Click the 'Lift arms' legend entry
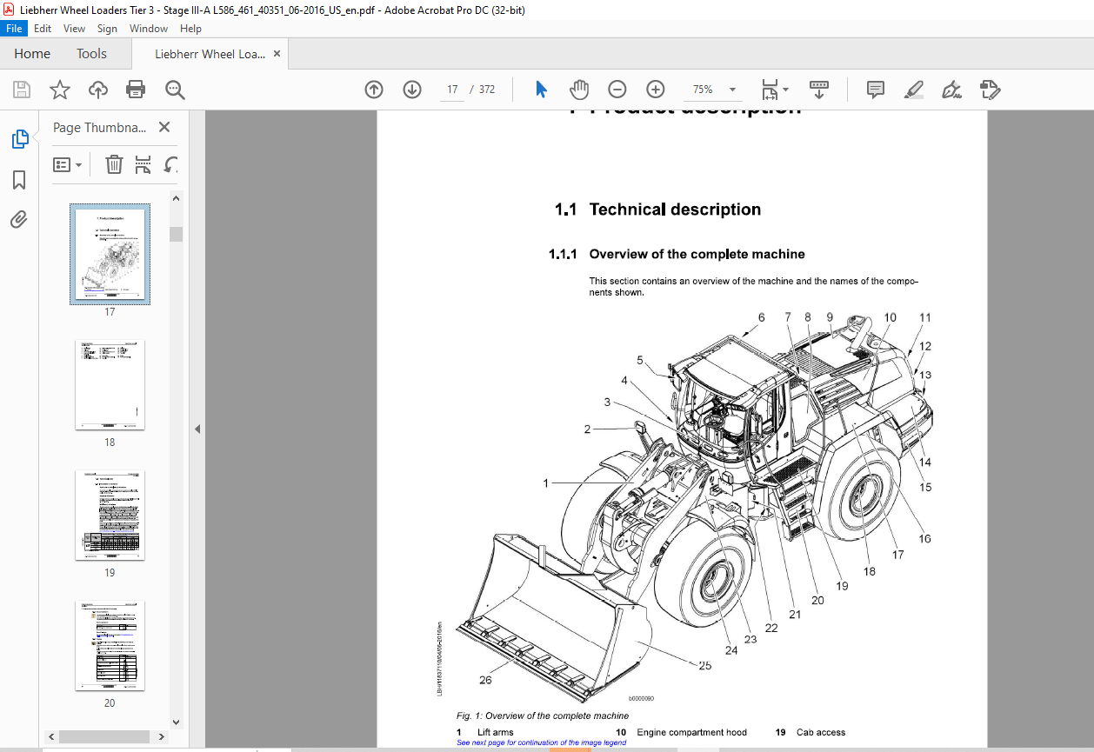 tap(495, 733)
